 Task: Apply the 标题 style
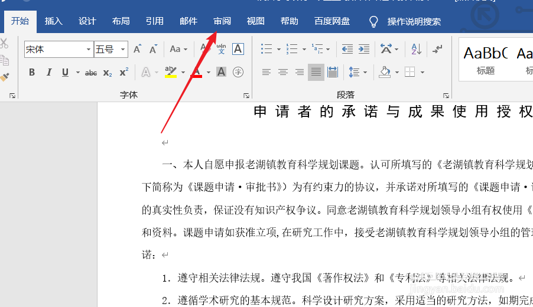(x=486, y=60)
